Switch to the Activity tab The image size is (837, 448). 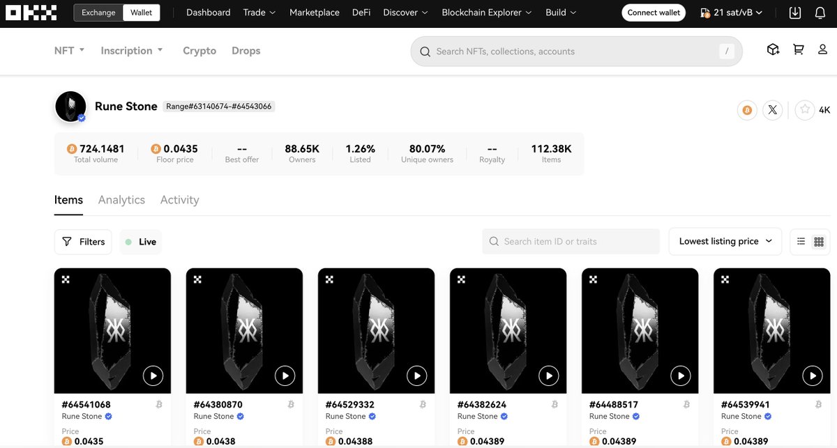pyautogui.click(x=179, y=200)
